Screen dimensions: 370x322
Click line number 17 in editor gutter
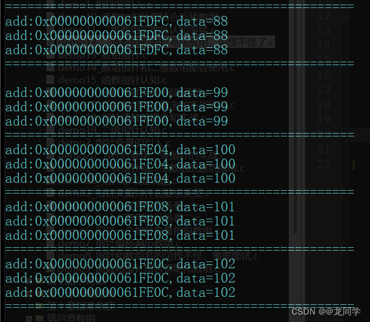tap(324, 90)
